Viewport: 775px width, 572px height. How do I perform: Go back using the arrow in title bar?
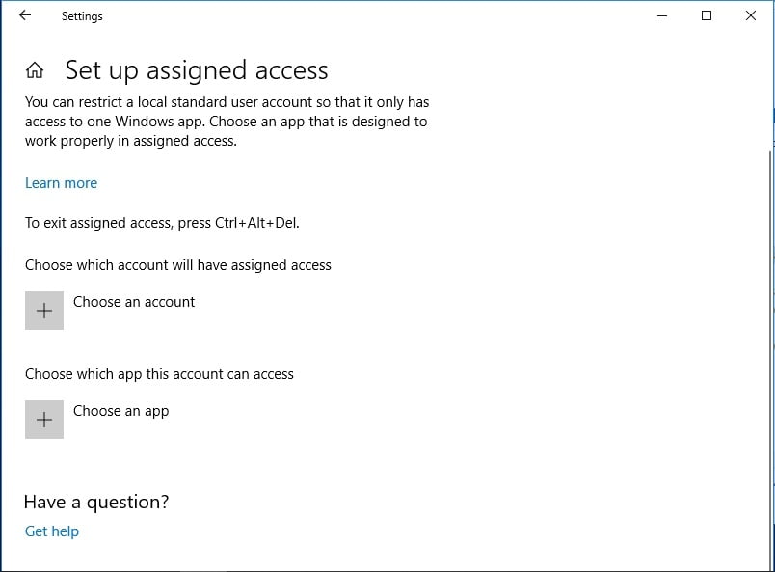(25, 15)
